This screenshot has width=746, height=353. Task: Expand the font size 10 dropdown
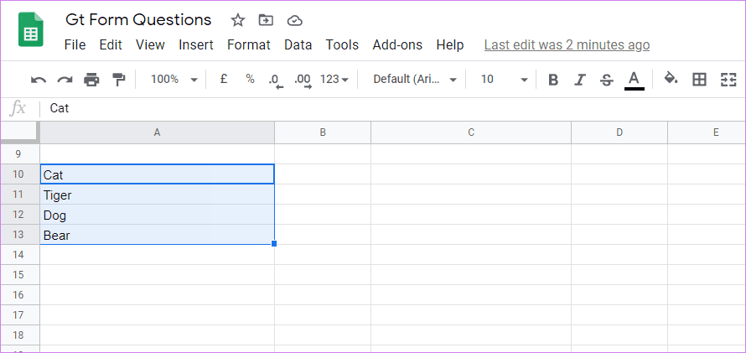pos(505,80)
